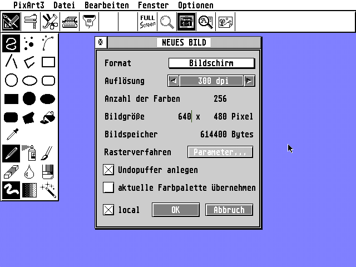Select the magnifying glass zoom tool
Image resolution: width=356 pixels, height=267 pixels.
click(166, 22)
